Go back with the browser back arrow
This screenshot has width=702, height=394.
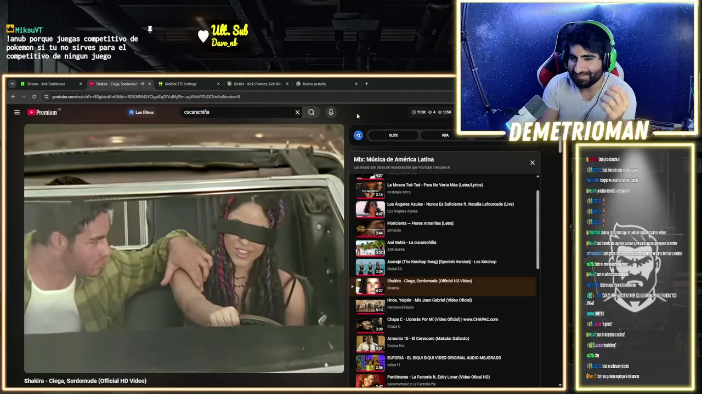pyautogui.click(x=13, y=97)
